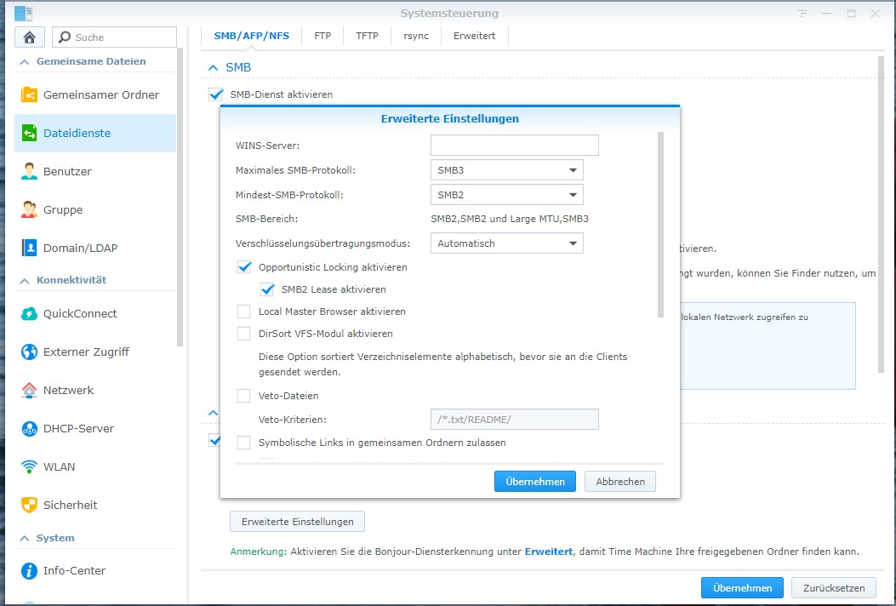Click the Veto-Kriterien input field
The width and height of the screenshot is (896, 606).
click(514, 419)
